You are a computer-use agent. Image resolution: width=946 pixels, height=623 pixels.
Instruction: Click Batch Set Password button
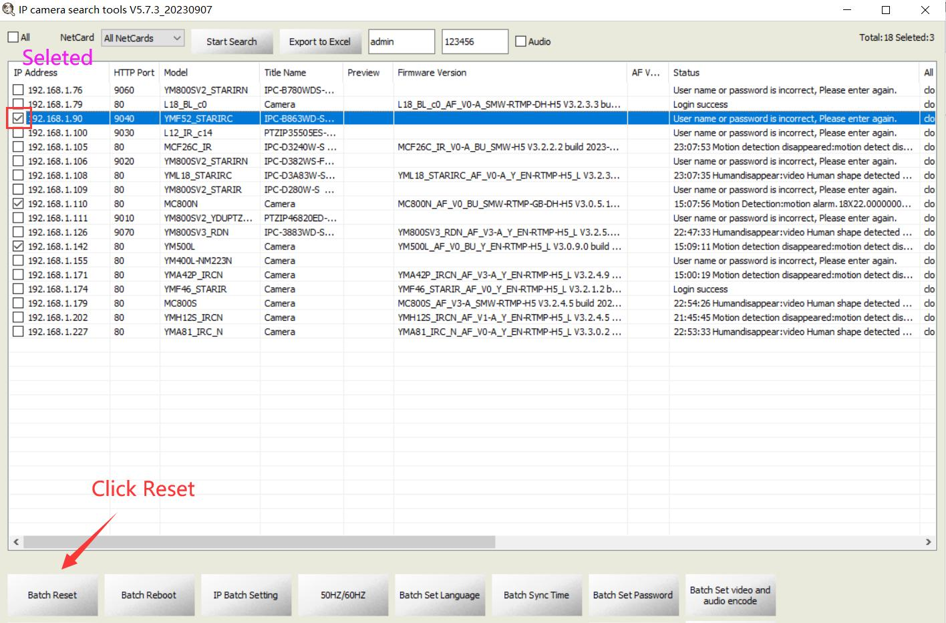pyautogui.click(x=633, y=595)
